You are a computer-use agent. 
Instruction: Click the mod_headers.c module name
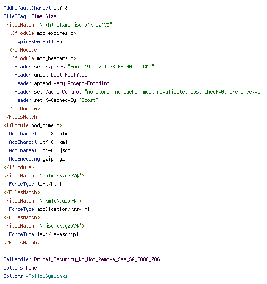tap(55, 58)
